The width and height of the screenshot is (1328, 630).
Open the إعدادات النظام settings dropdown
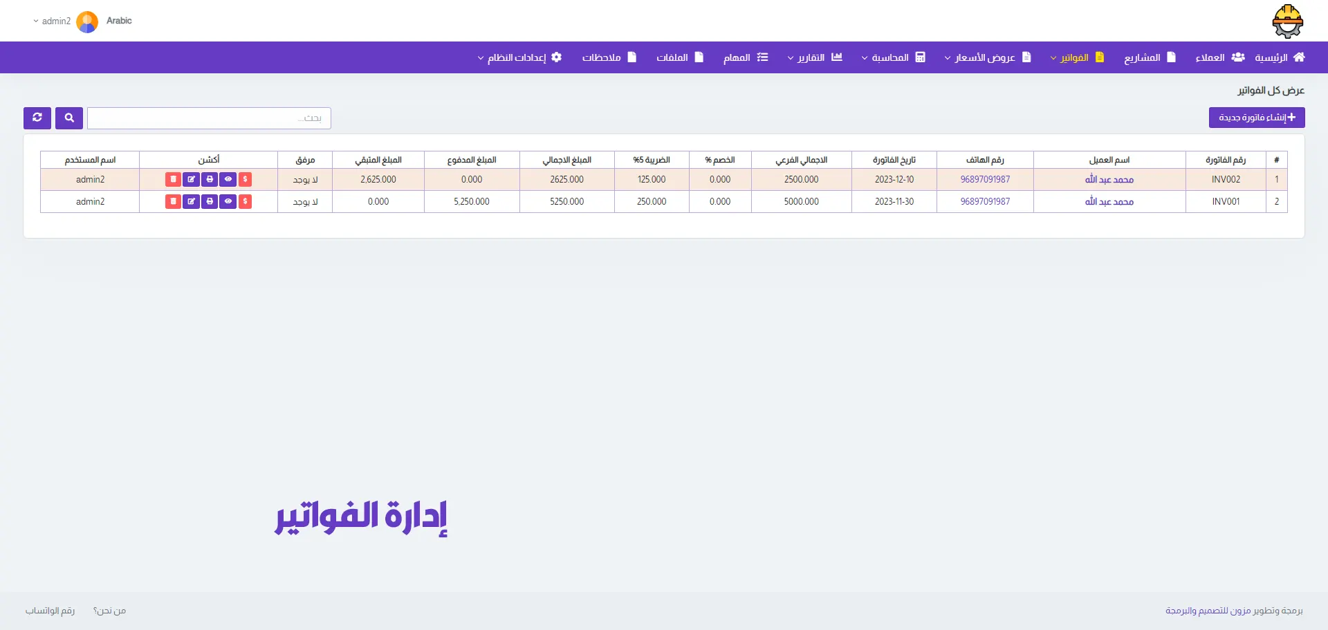click(519, 57)
